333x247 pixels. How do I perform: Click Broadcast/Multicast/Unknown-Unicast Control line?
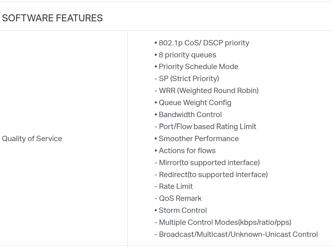pyautogui.click(x=236, y=234)
